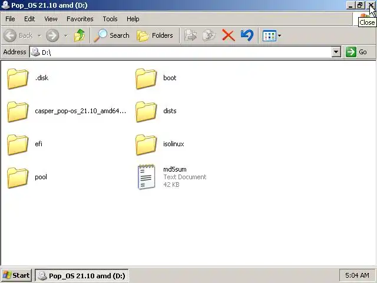This screenshot has height=283, width=377.
Task: Click the Copy To toolbar icon
Action: [x=209, y=35]
